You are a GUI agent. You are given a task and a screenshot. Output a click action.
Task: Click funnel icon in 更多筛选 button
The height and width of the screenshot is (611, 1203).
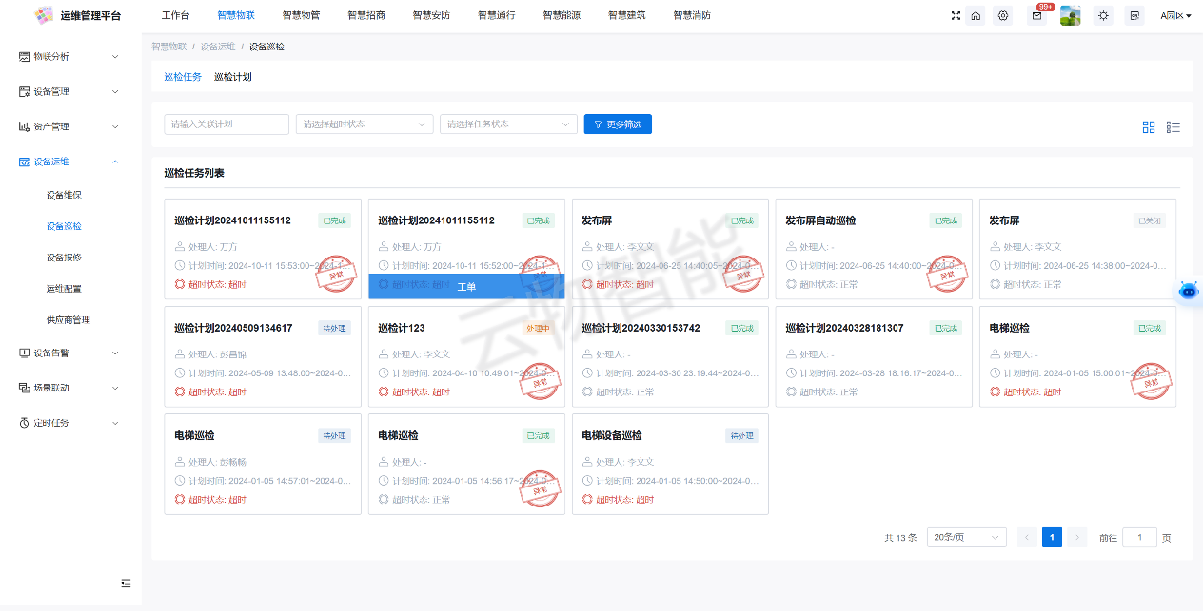click(598, 124)
